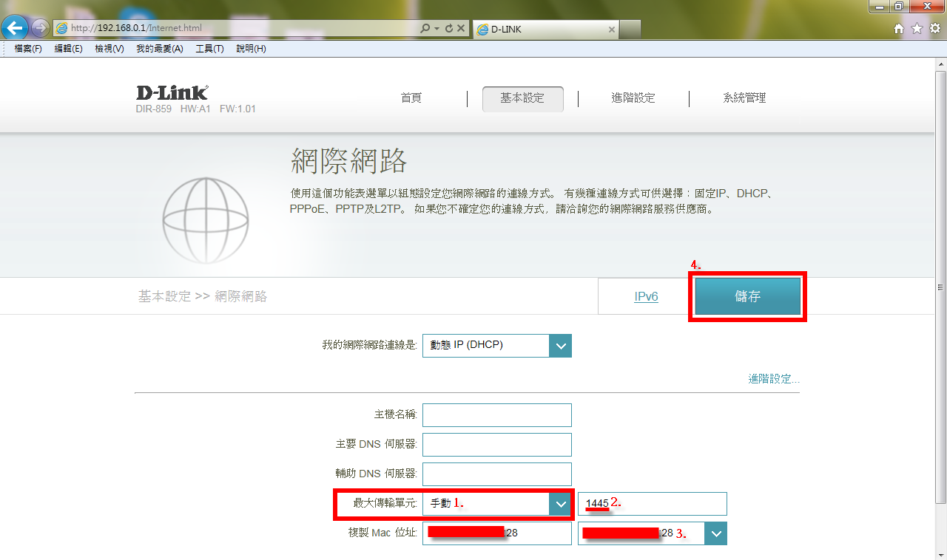This screenshot has width=947, height=560.
Task: Expand the 複製 Mac 位址 dropdown arrow
Action: tap(715, 533)
